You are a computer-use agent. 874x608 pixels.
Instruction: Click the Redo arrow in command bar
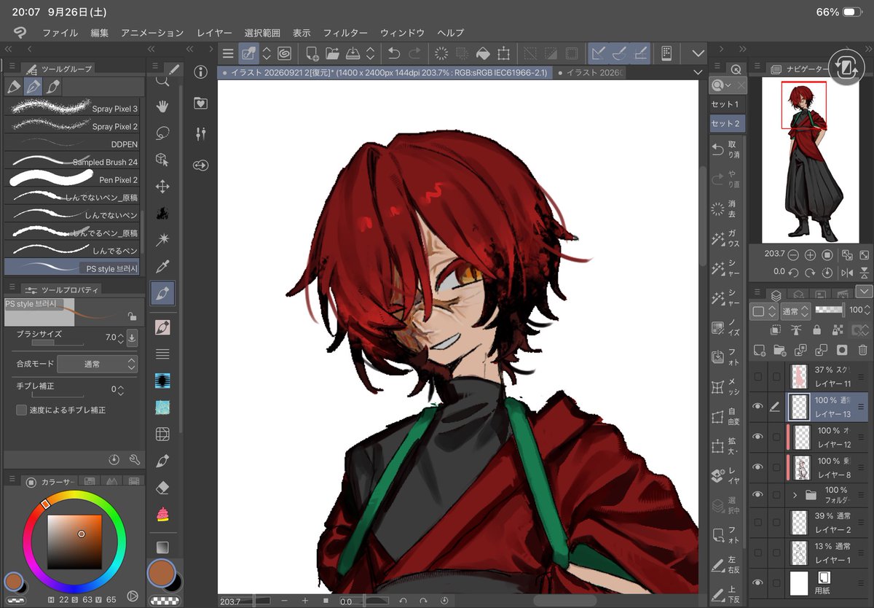click(x=414, y=53)
